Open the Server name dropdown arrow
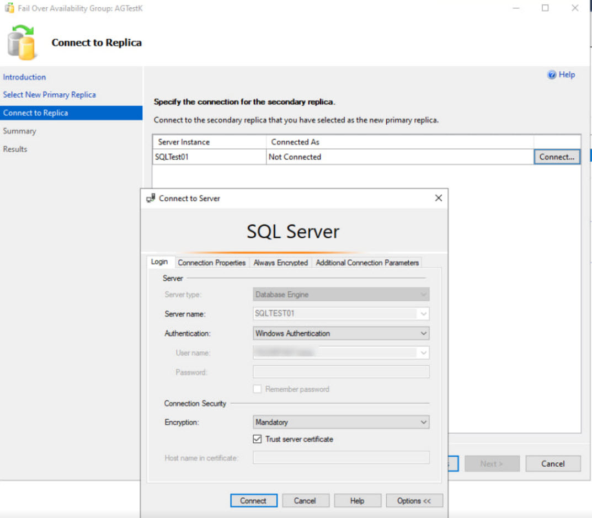The height and width of the screenshot is (518, 592). point(423,314)
